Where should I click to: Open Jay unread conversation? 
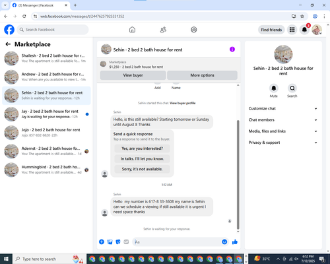[46, 114]
